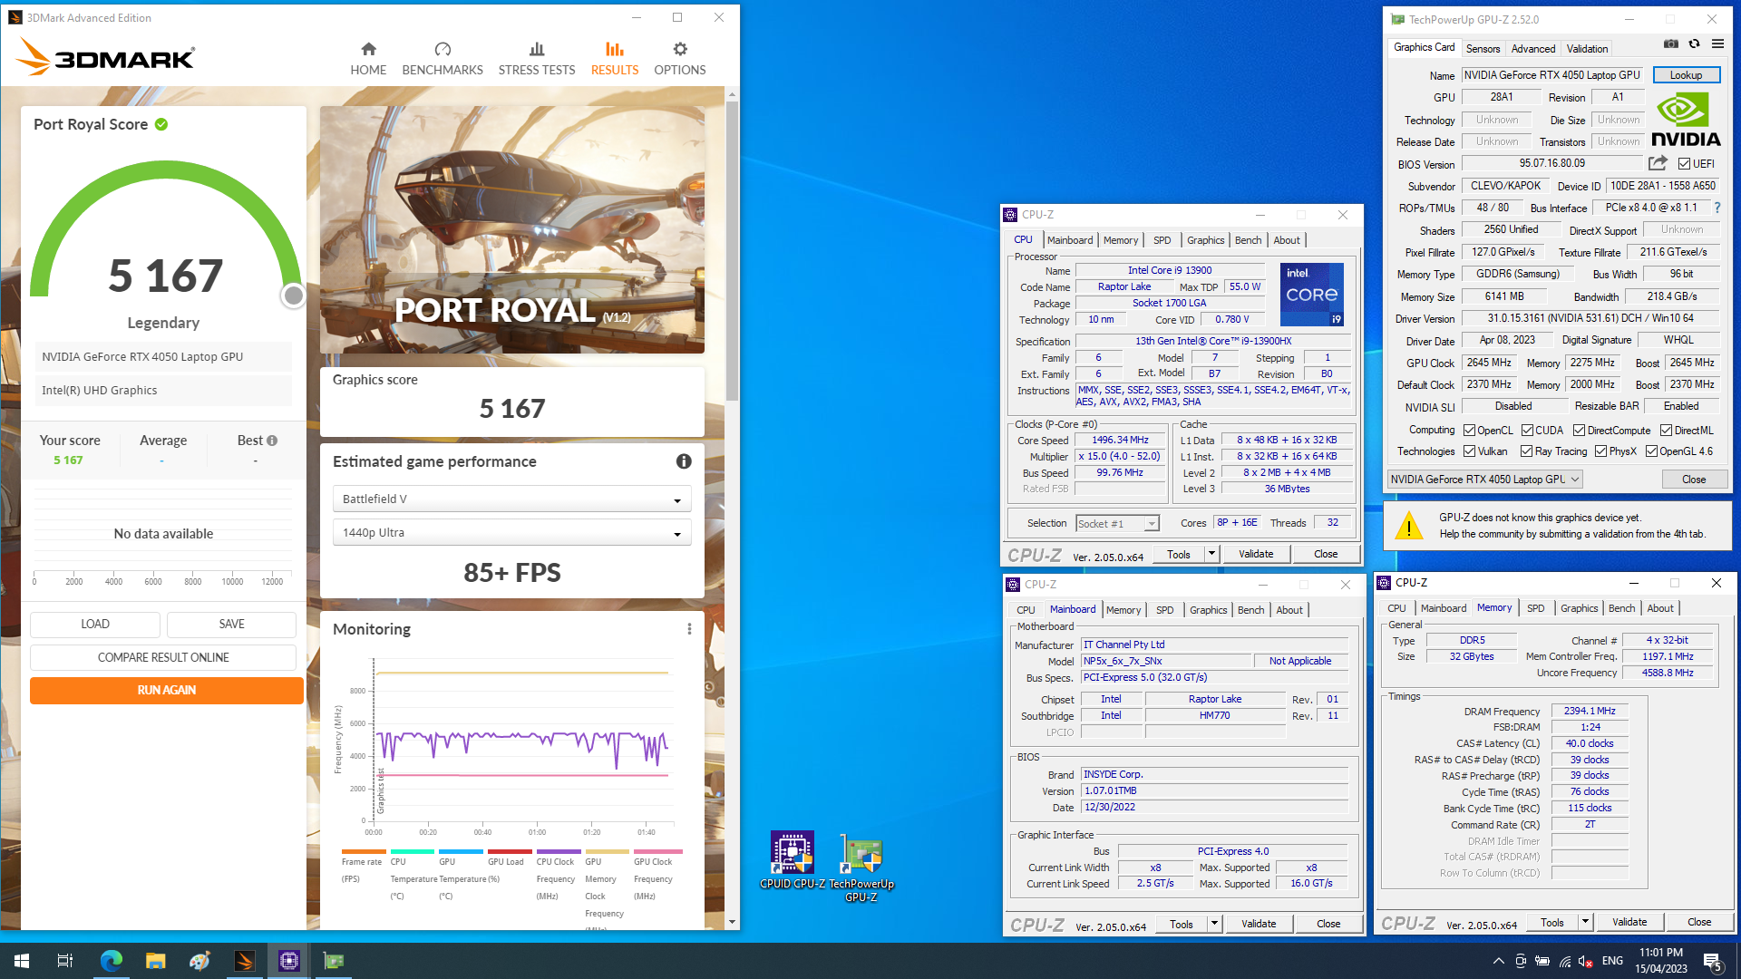Toggle the UEFI checkbox in GPU-Z
The width and height of the screenshot is (1741, 979).
[x=1684, y=164]
